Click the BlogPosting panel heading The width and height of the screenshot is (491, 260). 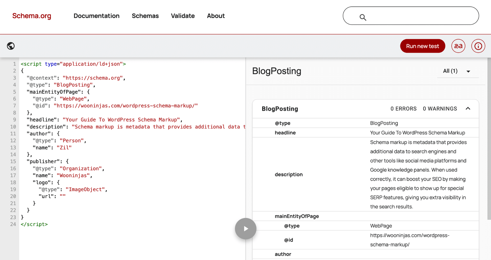pos(276,71)
